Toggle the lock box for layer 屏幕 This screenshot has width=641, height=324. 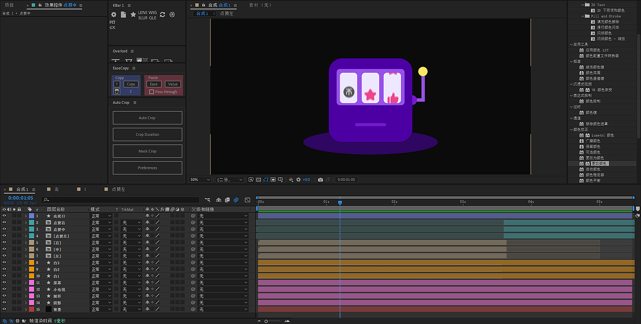pos(20,282)
